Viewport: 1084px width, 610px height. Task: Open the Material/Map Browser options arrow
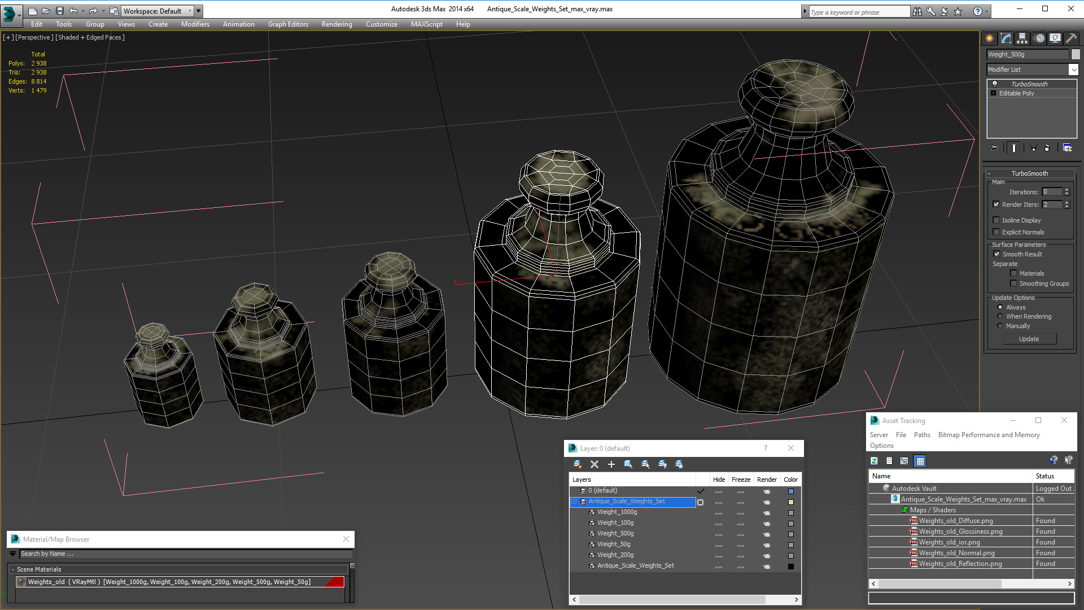13,554
